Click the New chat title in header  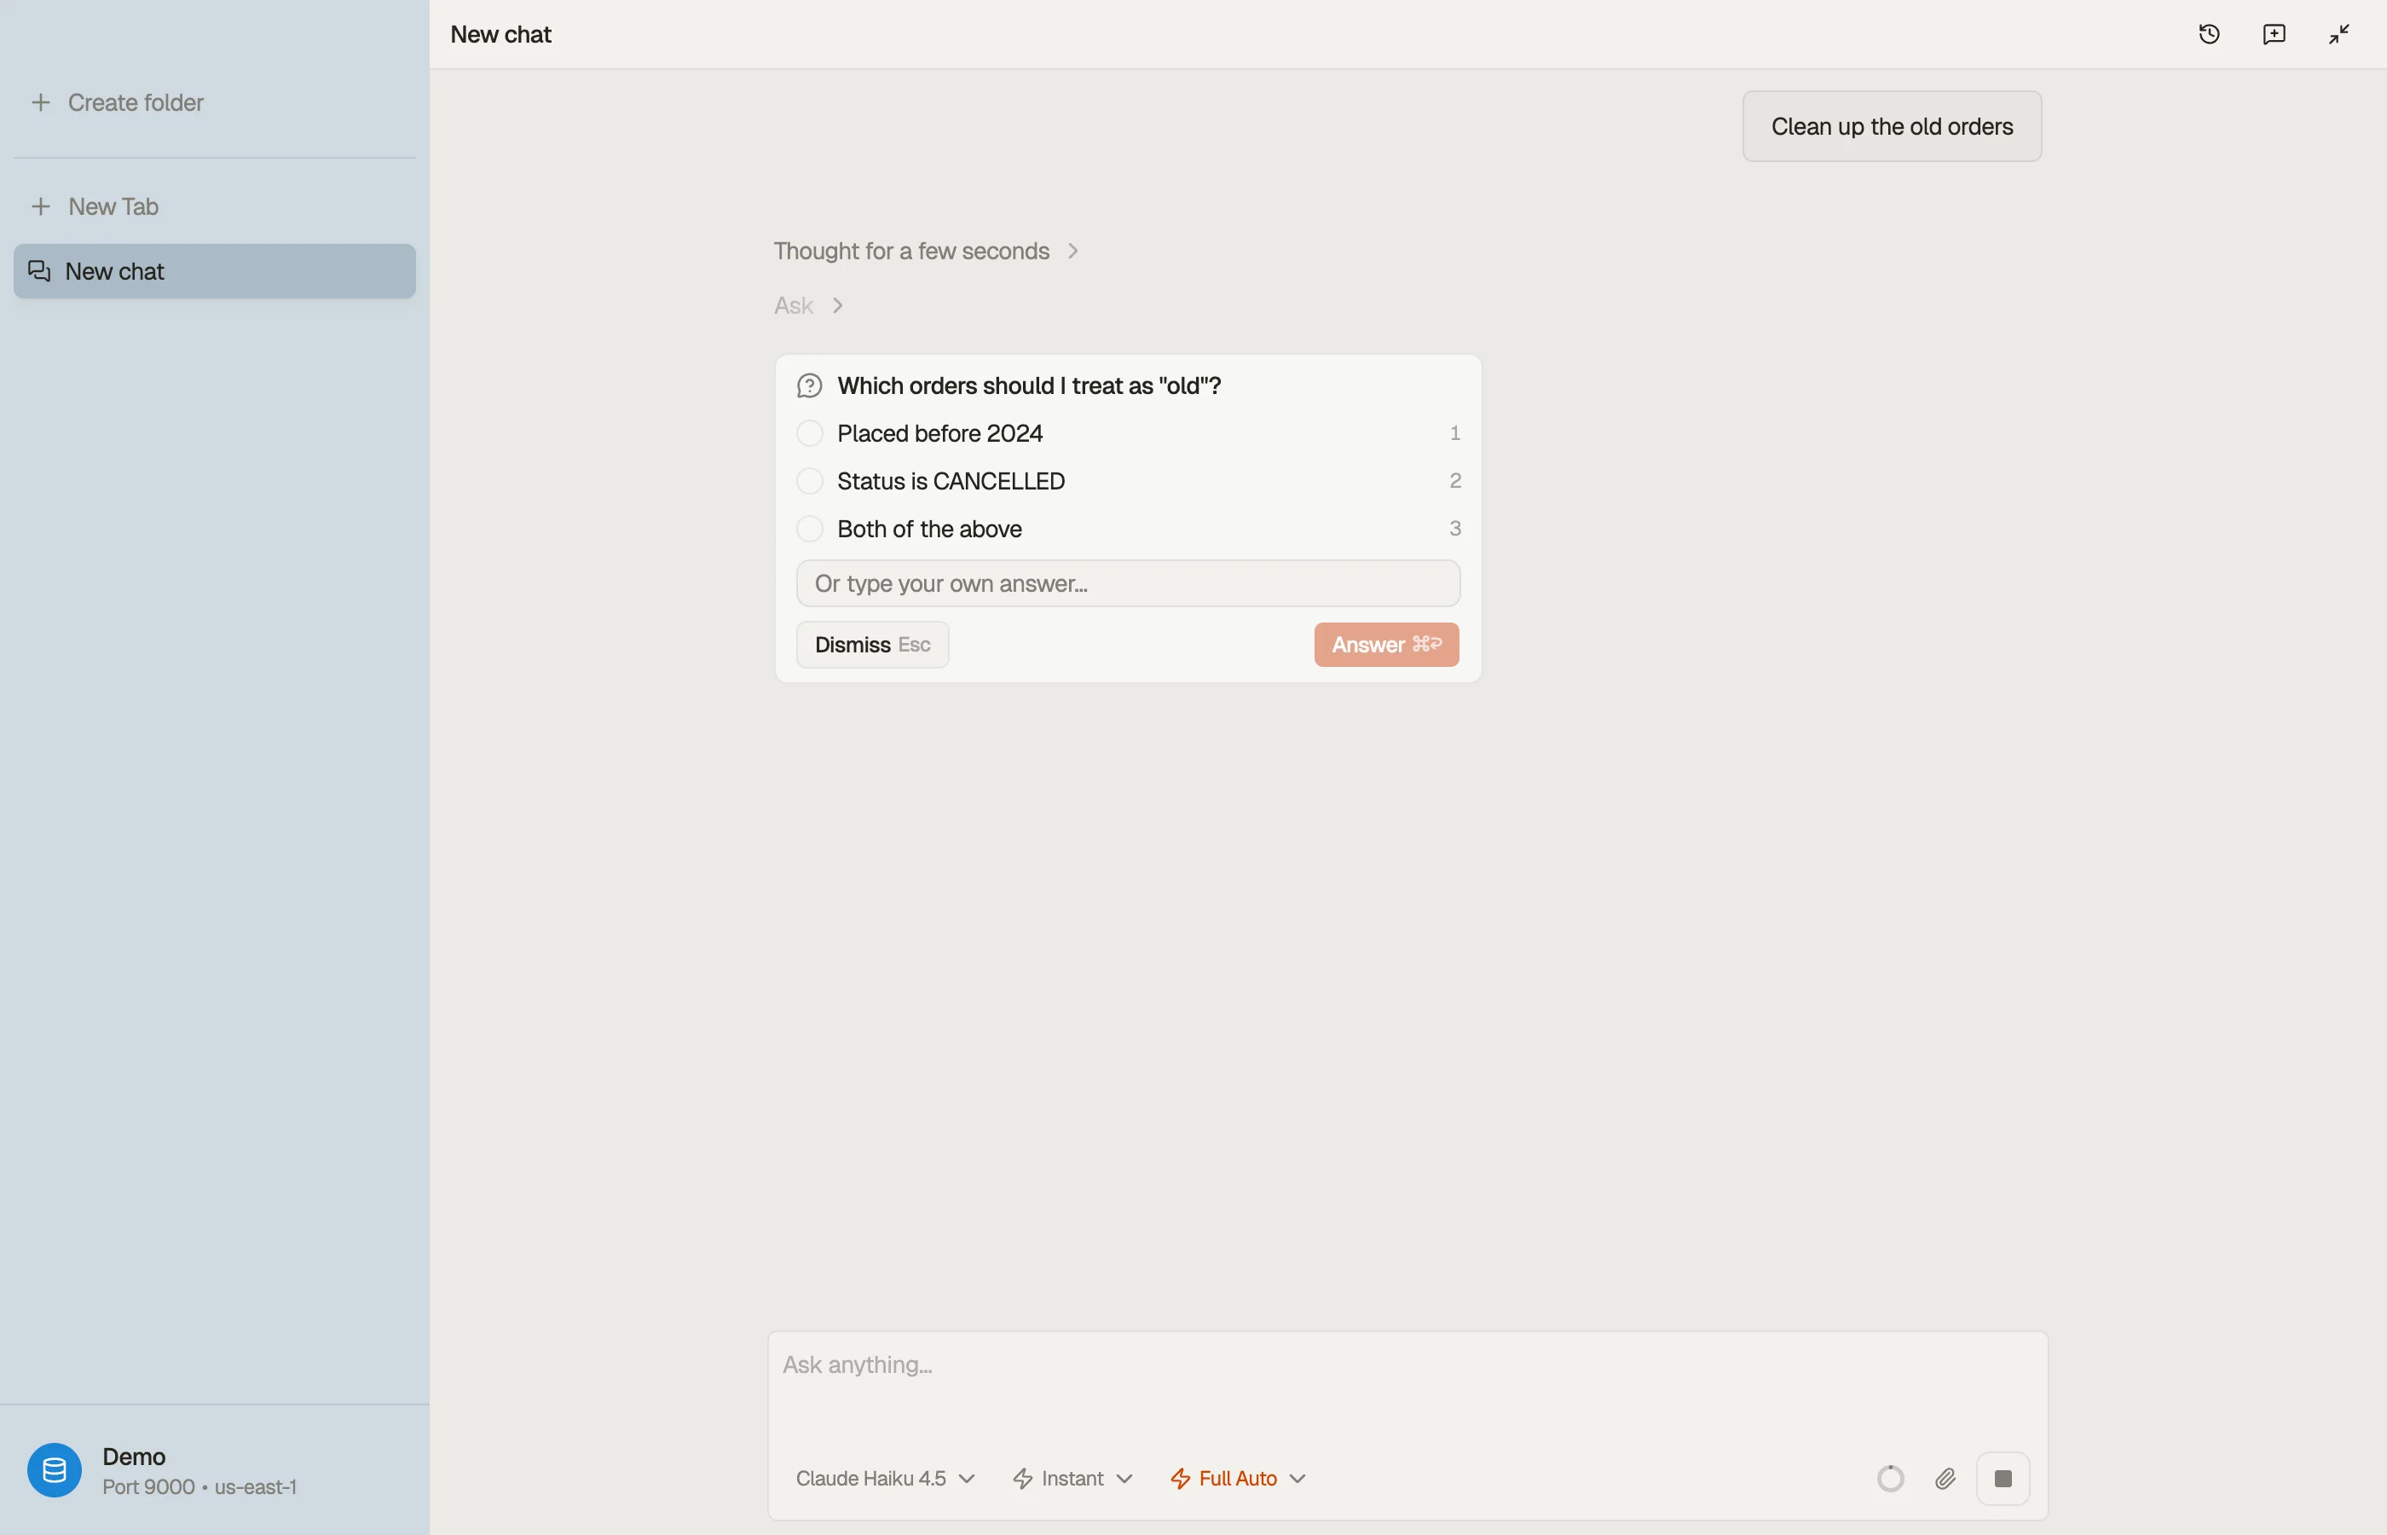[x=500, y=34]
